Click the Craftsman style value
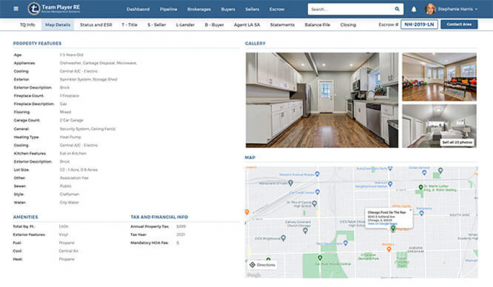The height and width of the screenshot is (287, 493). click(x=70, y=195)
